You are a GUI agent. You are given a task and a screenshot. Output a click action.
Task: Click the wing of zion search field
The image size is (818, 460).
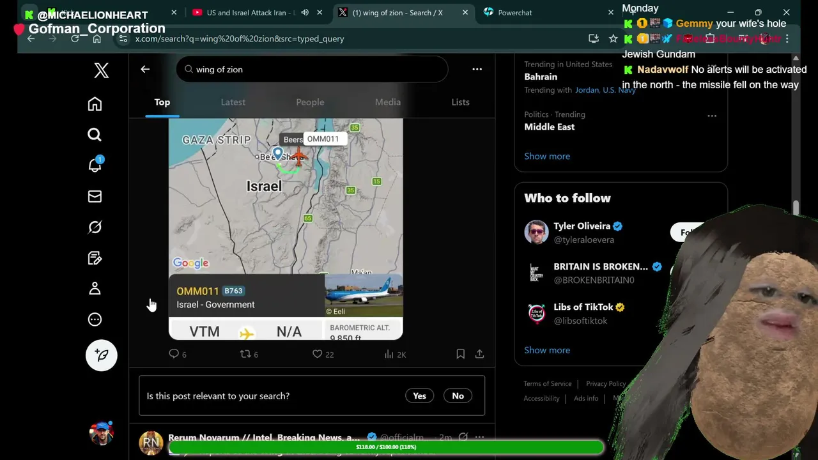(x=312, y=69)
